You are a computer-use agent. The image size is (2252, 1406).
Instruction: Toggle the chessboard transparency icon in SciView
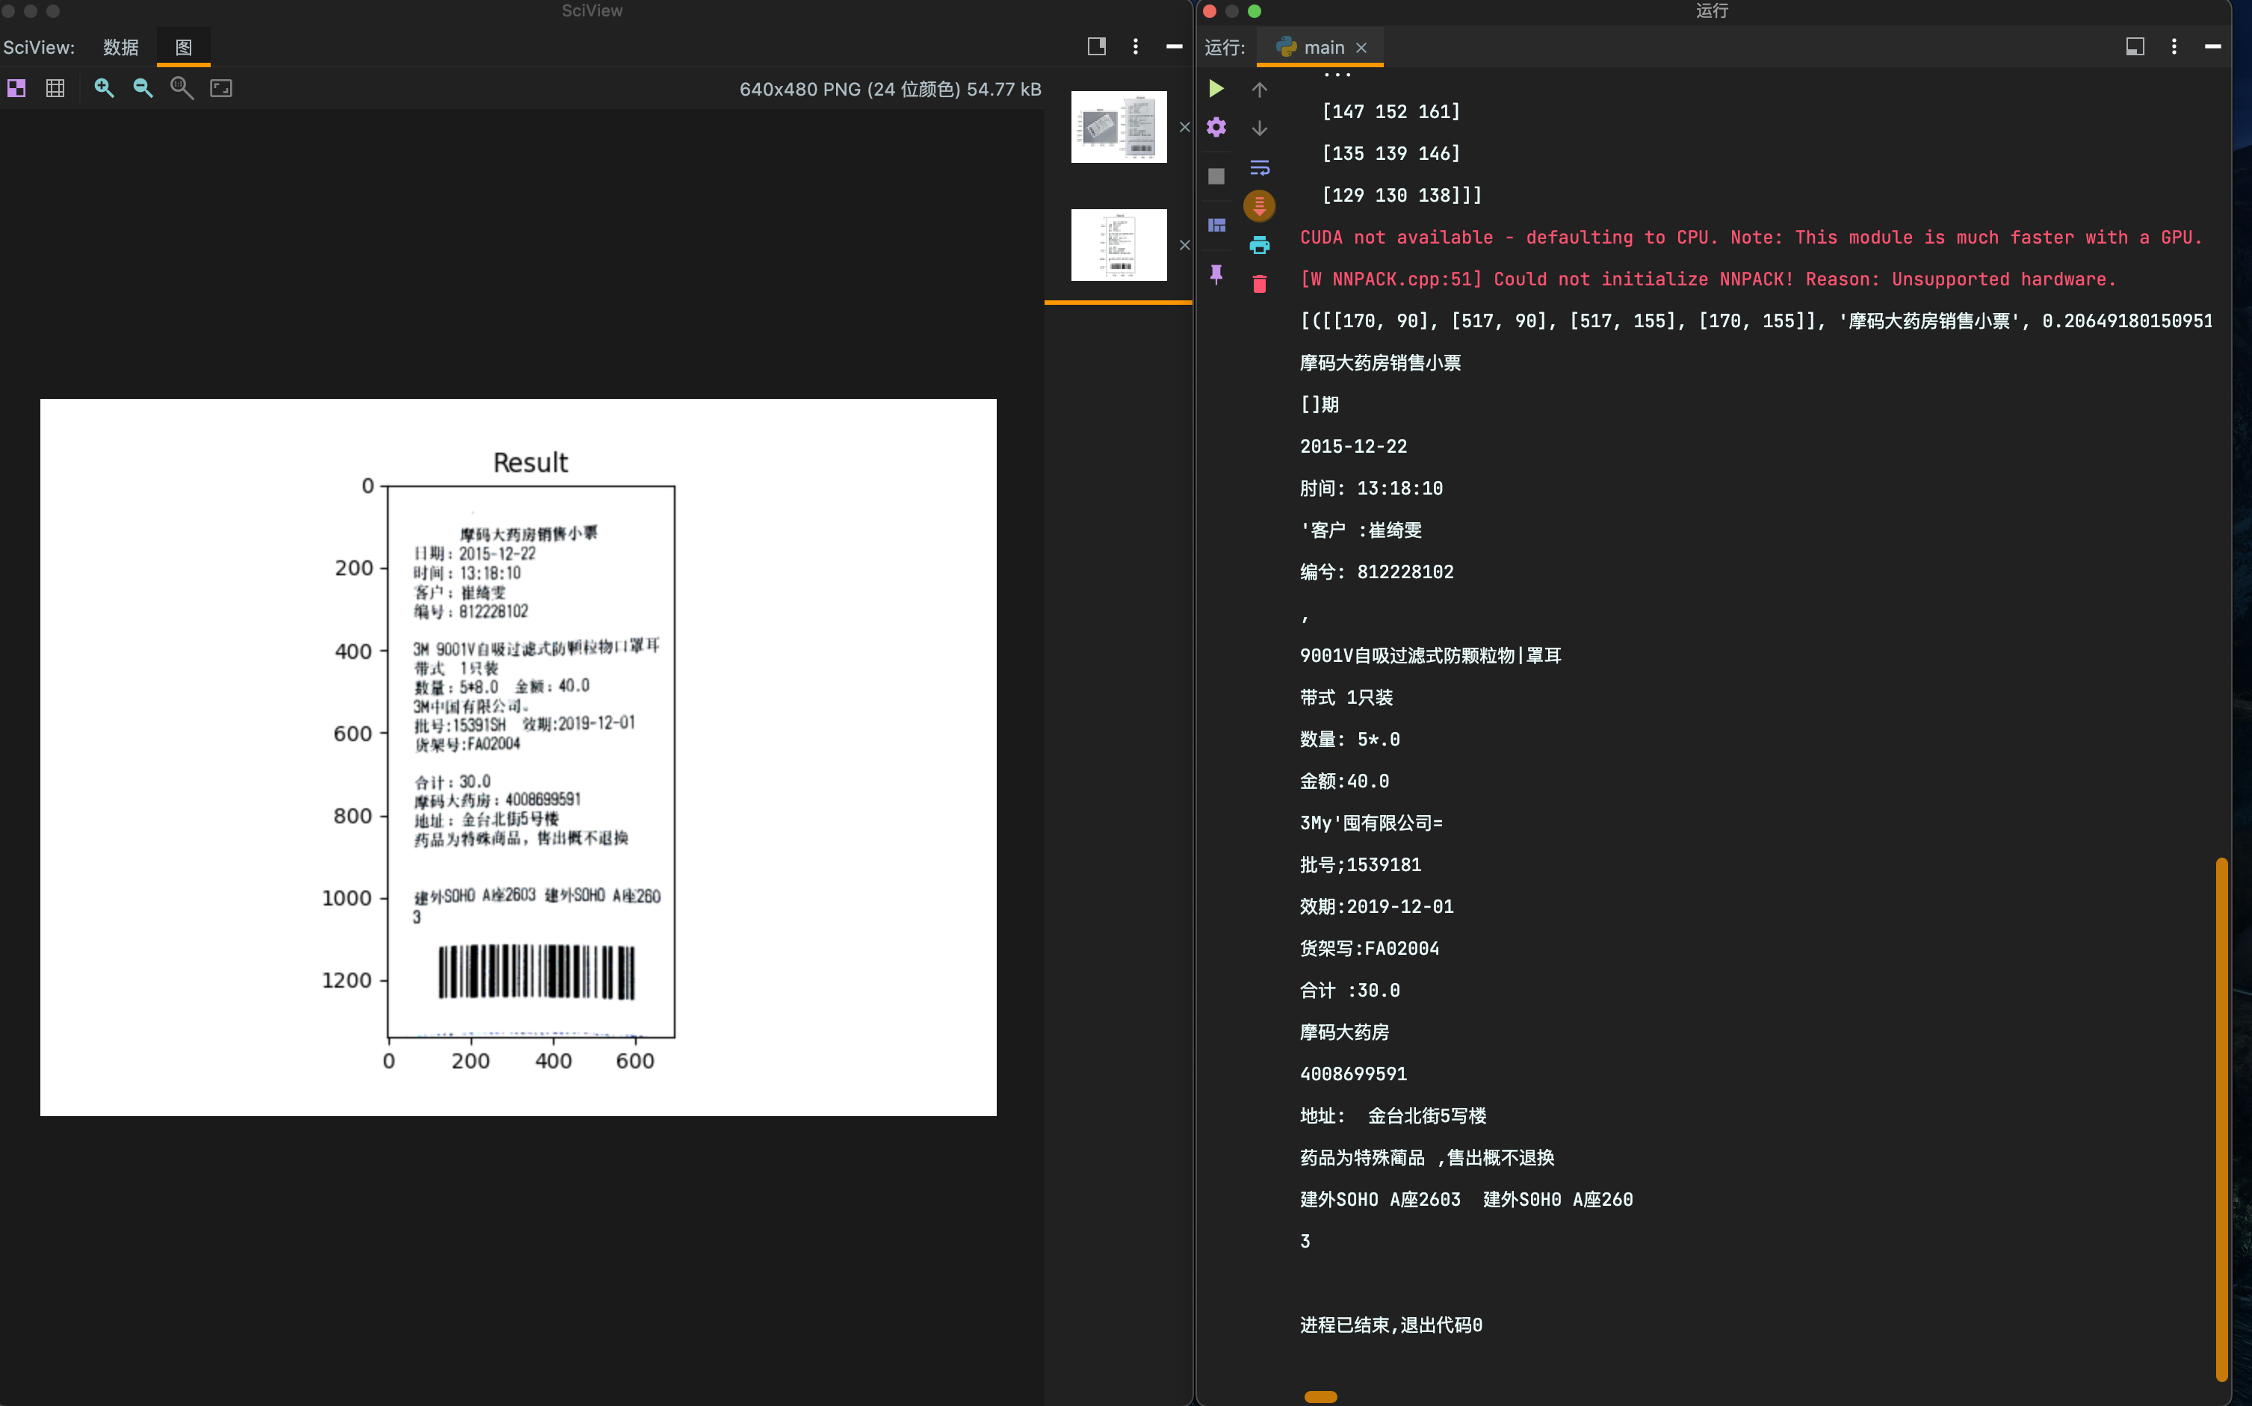(16, 88)
